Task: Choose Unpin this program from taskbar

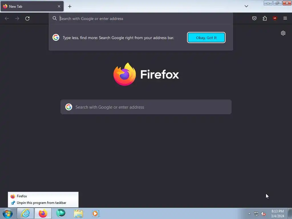Action: 43,203
